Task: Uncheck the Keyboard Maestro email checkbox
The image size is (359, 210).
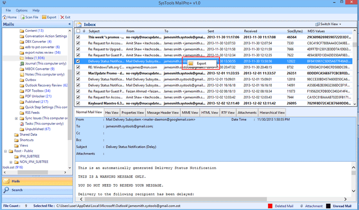Action: [x=78, y=103]
